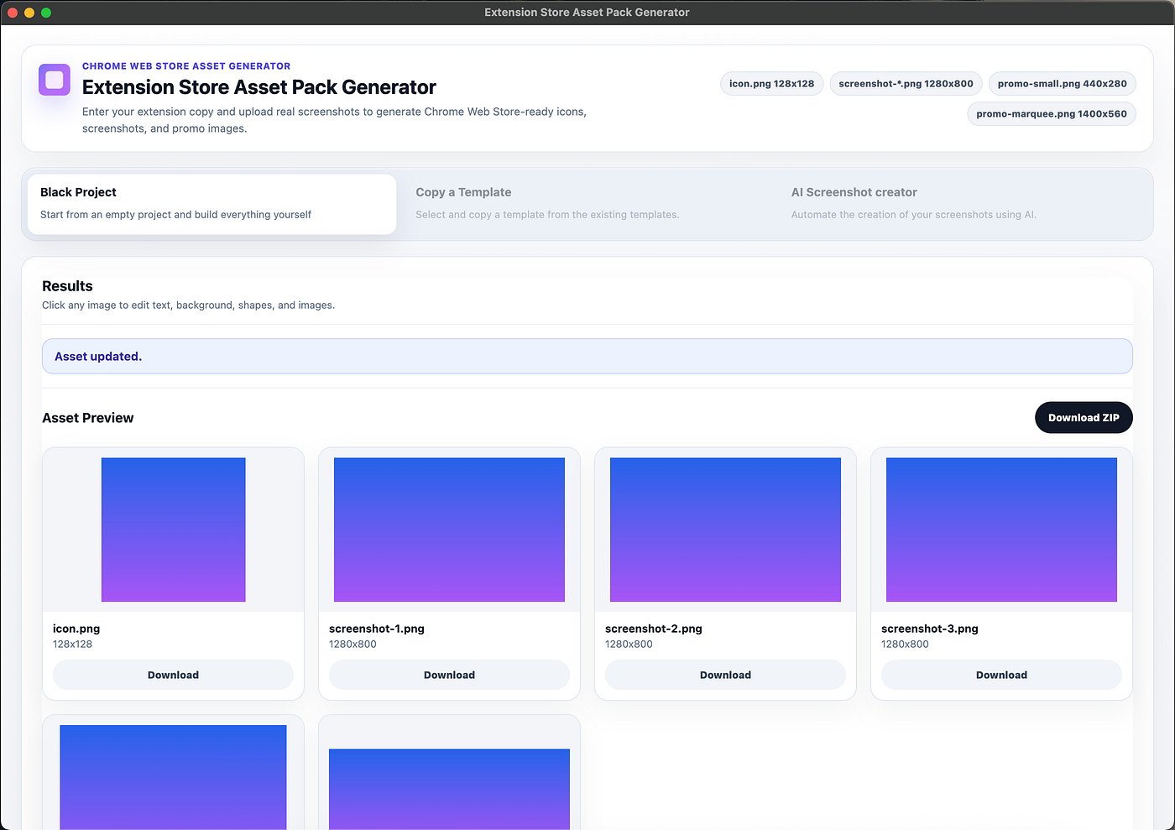Open the AI Screenshot creator tab

click(962, 204)
